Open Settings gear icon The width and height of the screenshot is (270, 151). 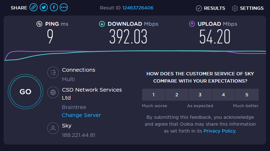(235, 8)
